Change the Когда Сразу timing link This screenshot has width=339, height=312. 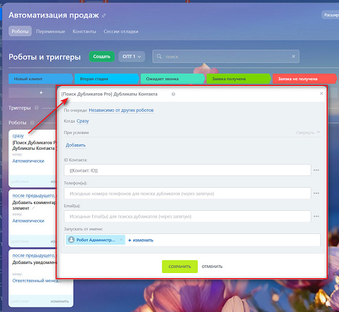[x=83, y=121]
